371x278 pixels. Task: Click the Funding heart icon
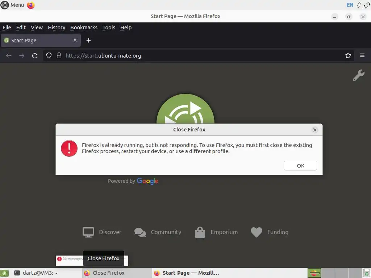pos(257,232)
